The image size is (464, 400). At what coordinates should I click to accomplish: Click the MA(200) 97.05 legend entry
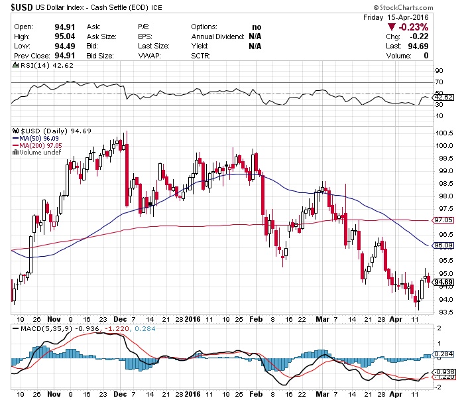pyautogui.click(x=37, y=145)
